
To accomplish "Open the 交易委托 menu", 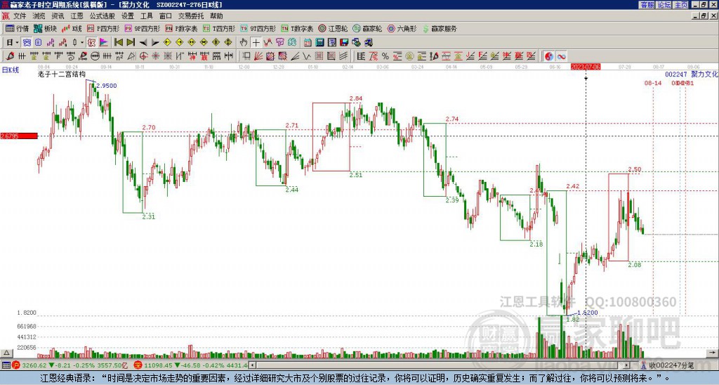I will [191, 16].
